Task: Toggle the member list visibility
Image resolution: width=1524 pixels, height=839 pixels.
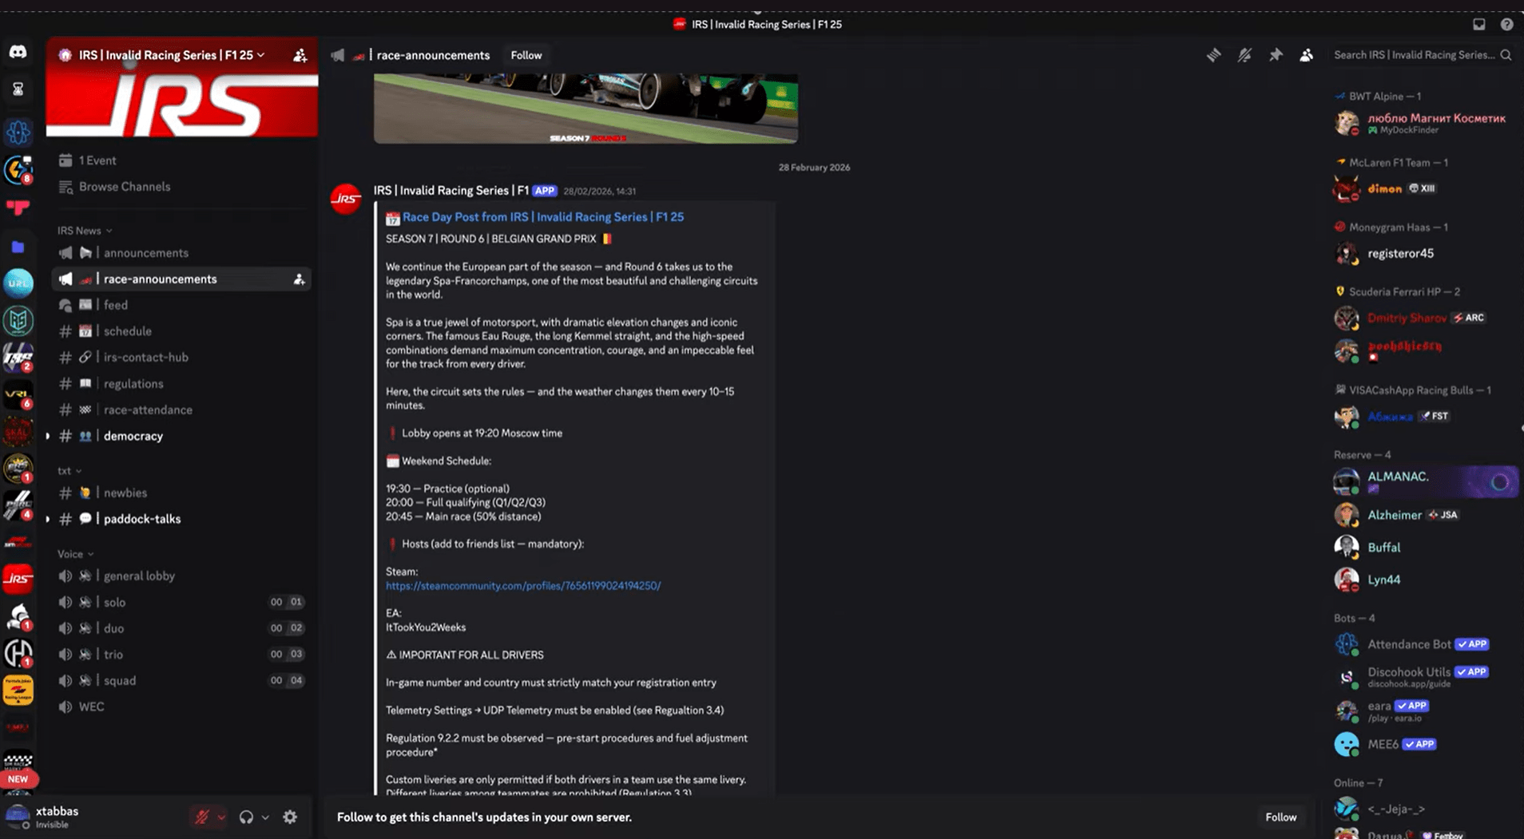Action: 1306,55
